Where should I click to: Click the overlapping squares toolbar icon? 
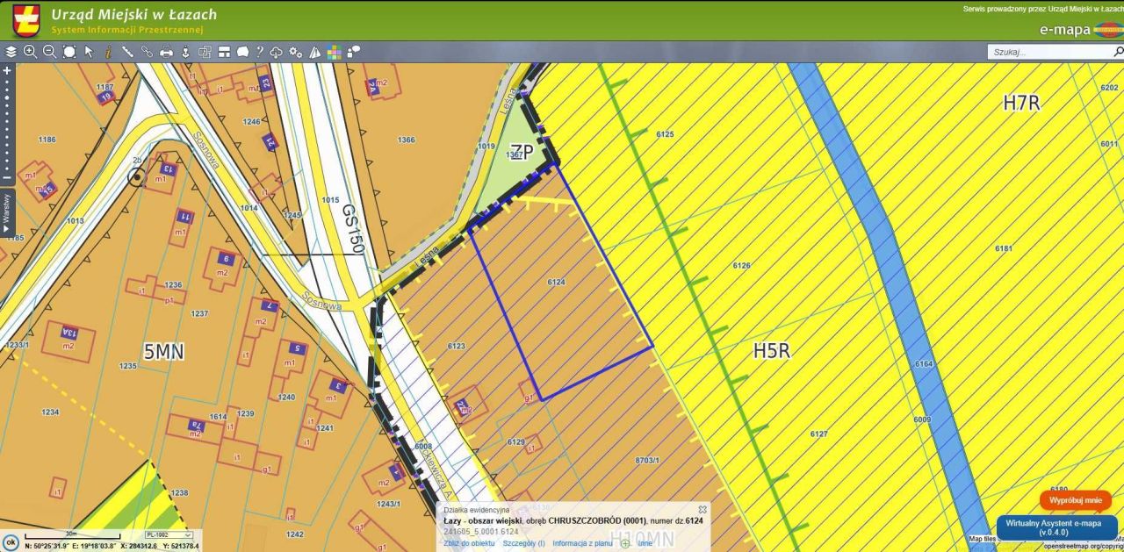(205, 52)
